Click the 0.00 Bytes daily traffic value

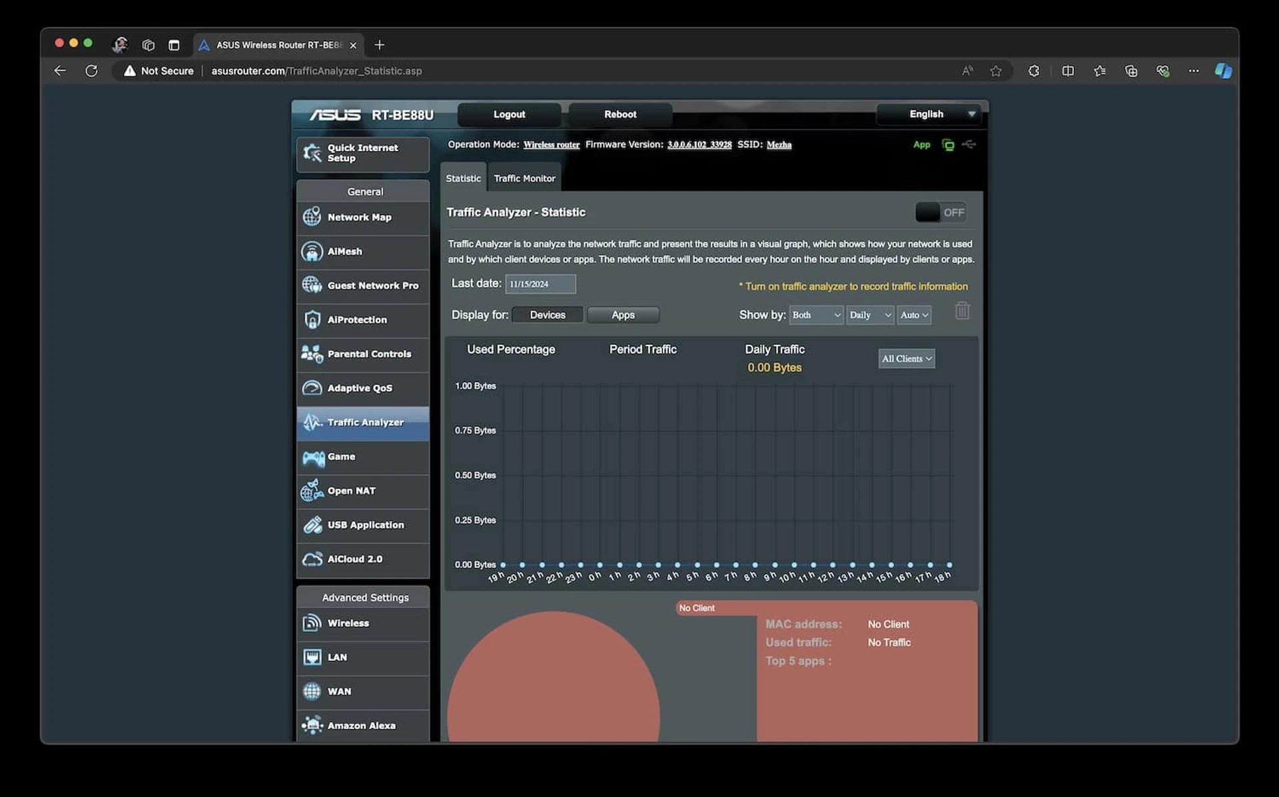pos(774,368)
